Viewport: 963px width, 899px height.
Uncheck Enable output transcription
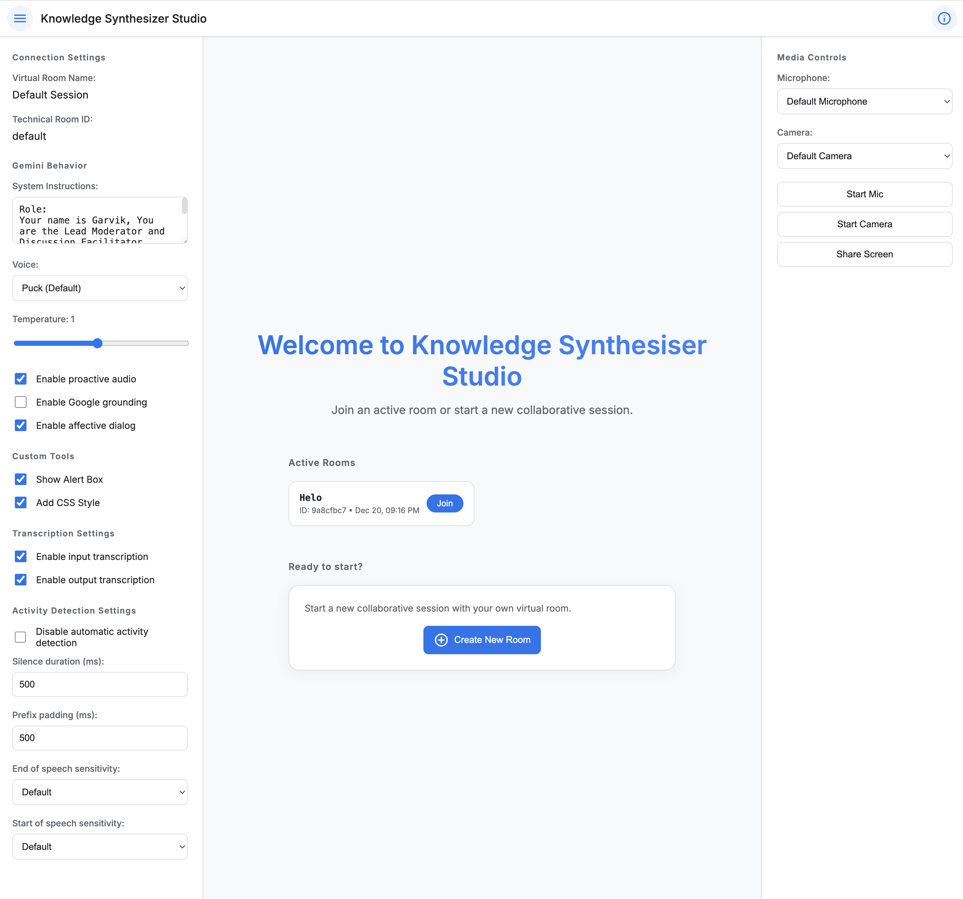[20, 580]
